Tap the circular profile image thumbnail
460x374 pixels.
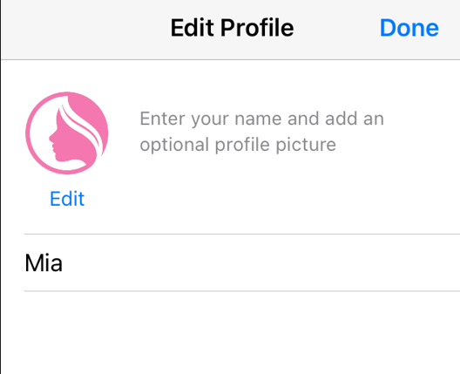pyautogui.click(x=67, y=133)
